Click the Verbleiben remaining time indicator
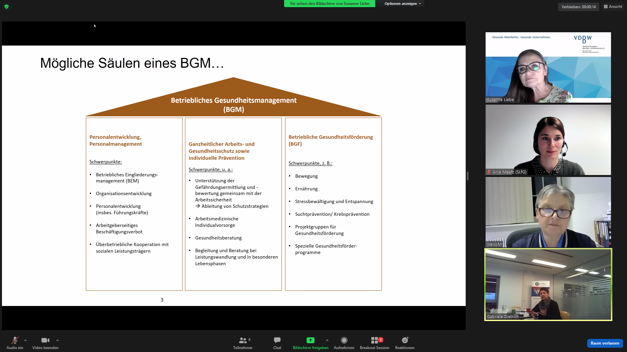Viewport: 627px width, 352px height. coord(578,7)
